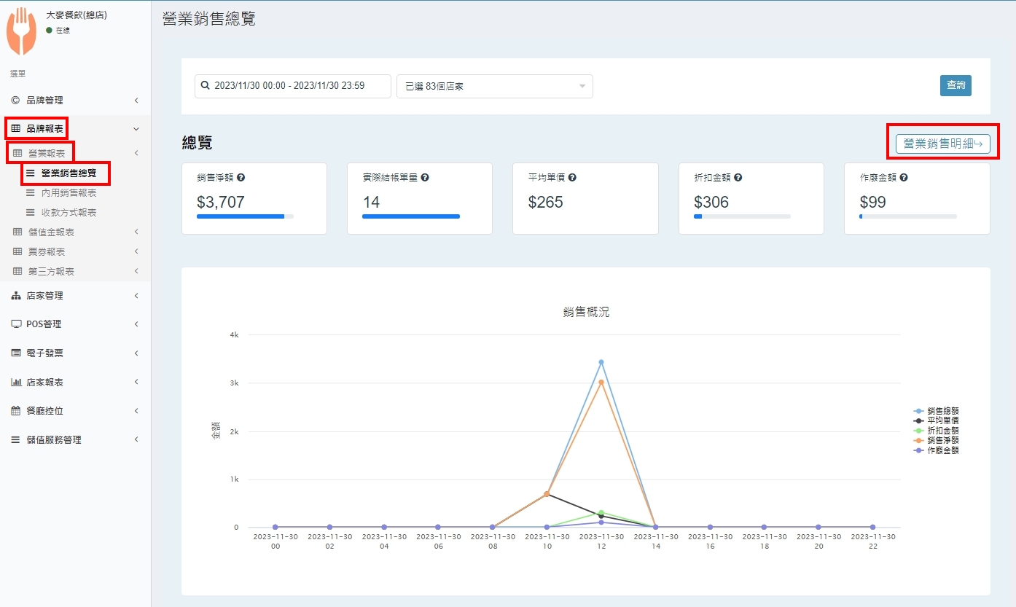Screen dimensions: 1016x607
Task: Open 內用銷售報表 from sidebar
Action: pos(69,193)
